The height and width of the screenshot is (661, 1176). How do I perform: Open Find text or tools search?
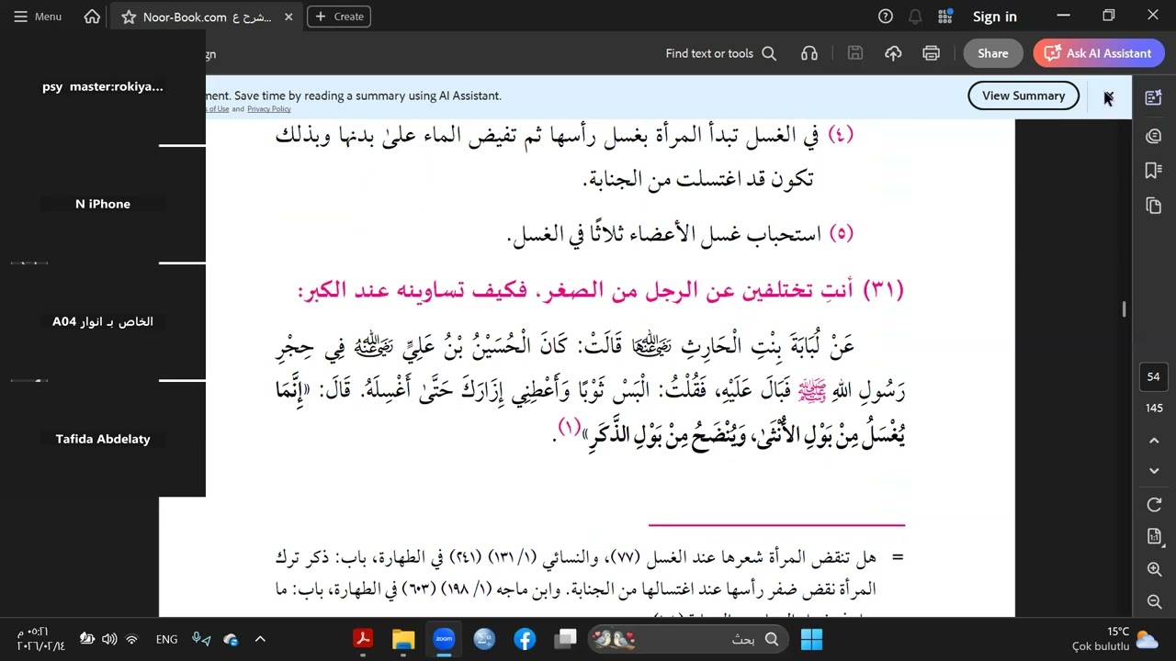coord(721,53)
